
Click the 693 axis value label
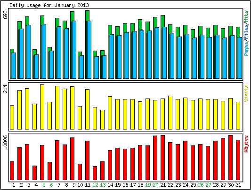coord(6,15)
